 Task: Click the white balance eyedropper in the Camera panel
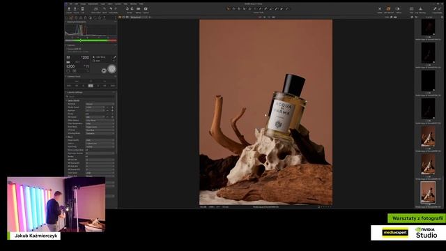pos(114,57)
